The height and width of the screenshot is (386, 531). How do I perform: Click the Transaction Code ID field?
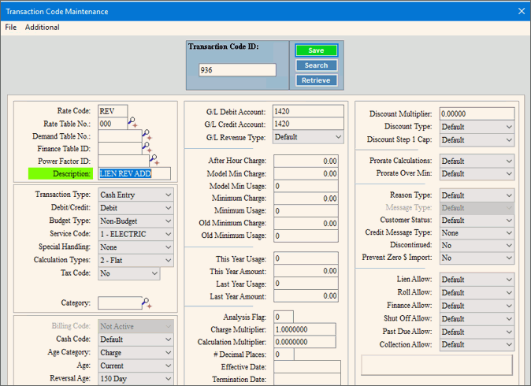[237, 70]
